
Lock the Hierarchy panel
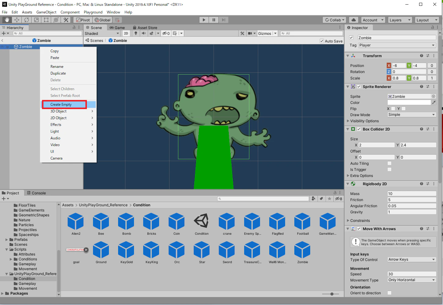pyautogui.click(x=74, y=28)
